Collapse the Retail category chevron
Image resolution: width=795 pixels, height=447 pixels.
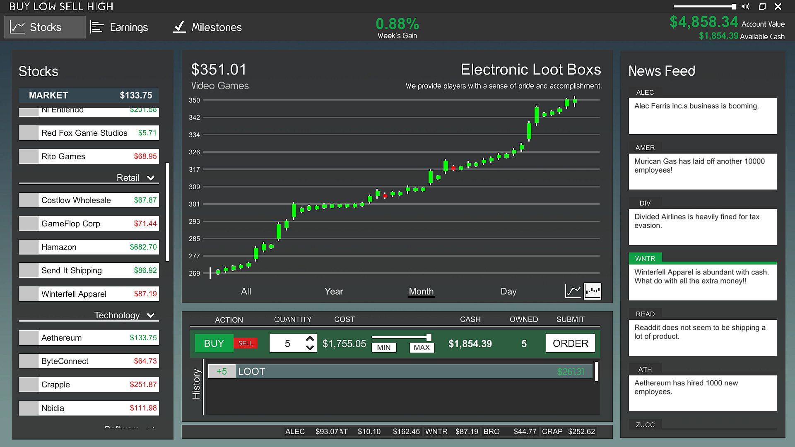click(x=151, y=178)
